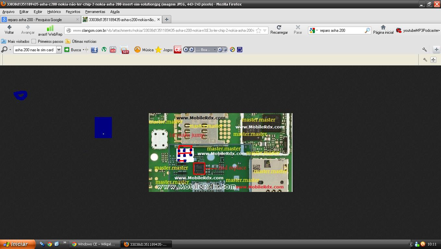Go back with the Voltar arrow
441x249 pixels.
pyautogui.click(x=9, y=30)
